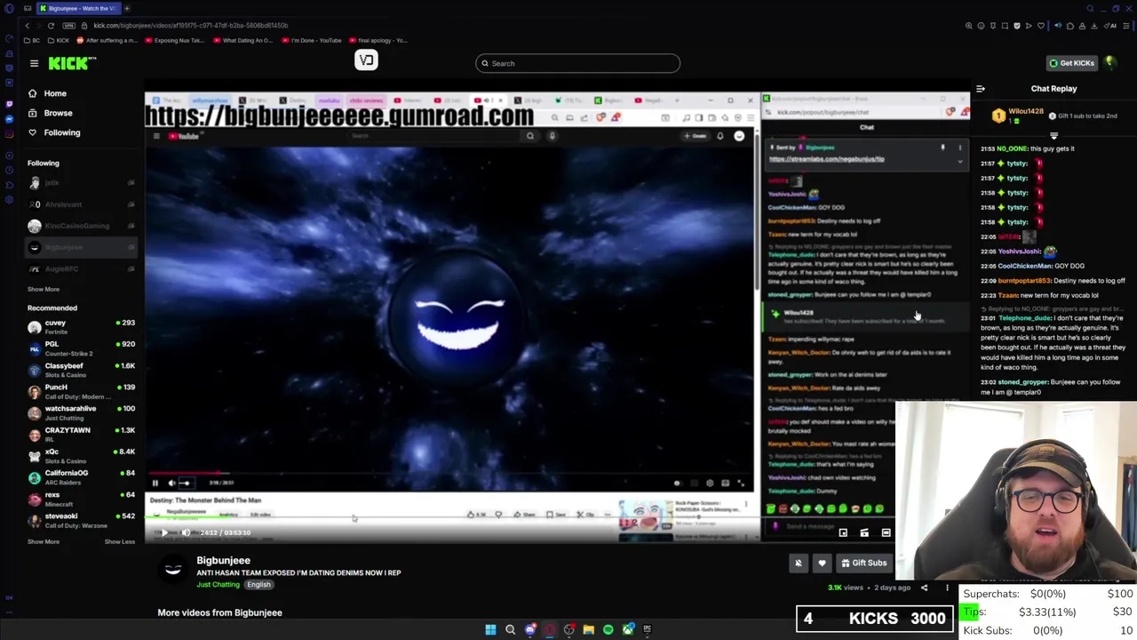
Task: Open the I'm Done - YouTube bookmark
Action: (x=313, y=40)
